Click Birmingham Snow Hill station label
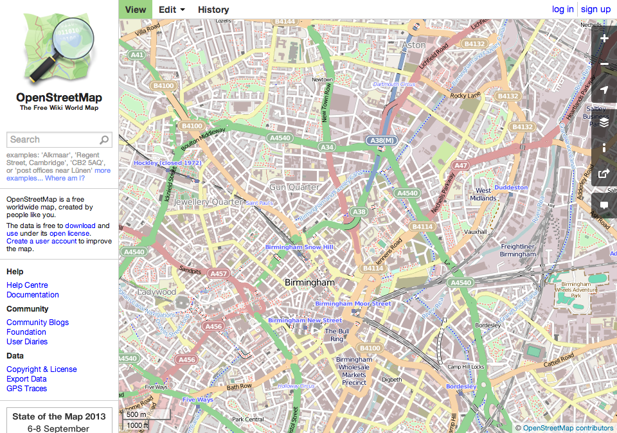Screen dimensions: 617x433 (299, 247)
